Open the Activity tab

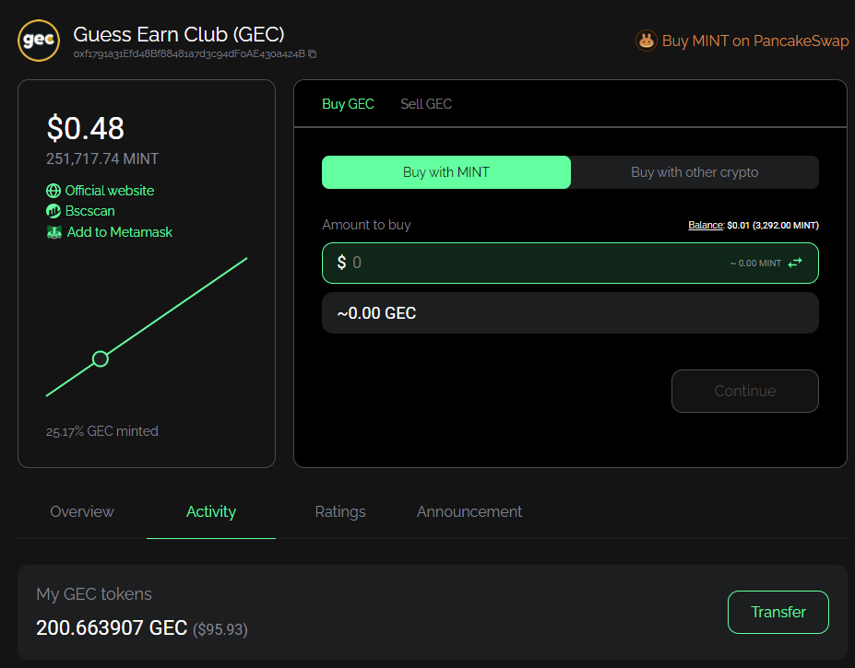point(211,511)
